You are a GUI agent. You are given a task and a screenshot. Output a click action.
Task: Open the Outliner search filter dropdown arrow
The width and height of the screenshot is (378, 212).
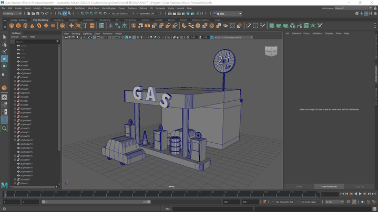(57, 41)
